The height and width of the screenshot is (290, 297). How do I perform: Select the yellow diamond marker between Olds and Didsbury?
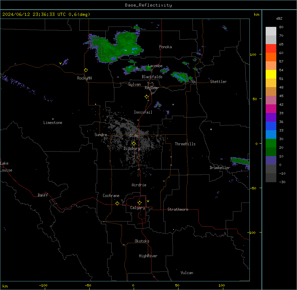(x=134, y=144)
